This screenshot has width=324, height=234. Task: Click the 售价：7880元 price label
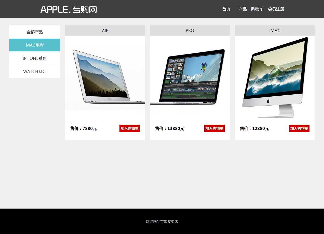pyautogui.click(x=84, y=129)
